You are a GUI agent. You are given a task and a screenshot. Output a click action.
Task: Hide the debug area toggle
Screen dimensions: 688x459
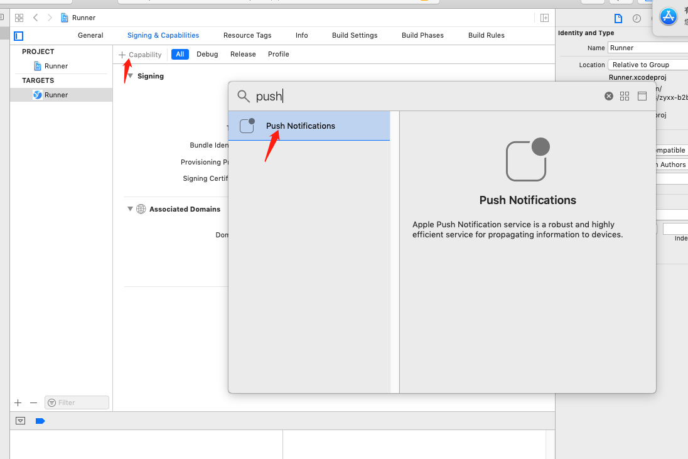point(20,421)
